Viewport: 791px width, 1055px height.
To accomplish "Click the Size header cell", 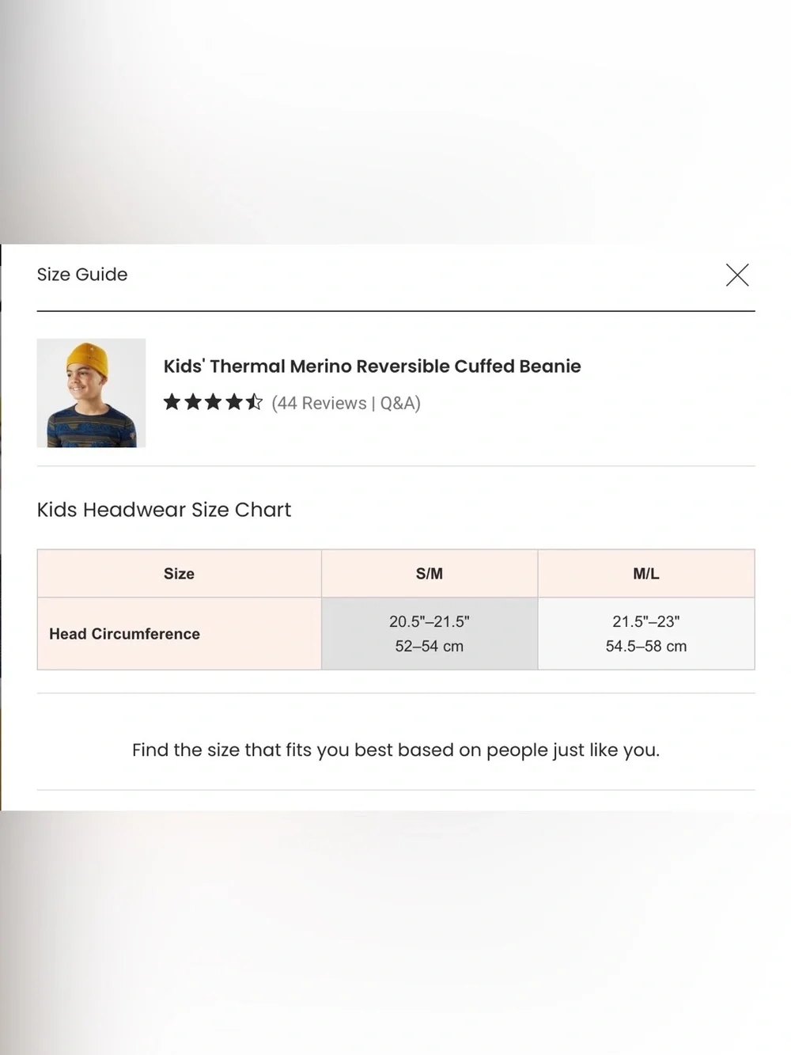I will click(x=180, y=574).
